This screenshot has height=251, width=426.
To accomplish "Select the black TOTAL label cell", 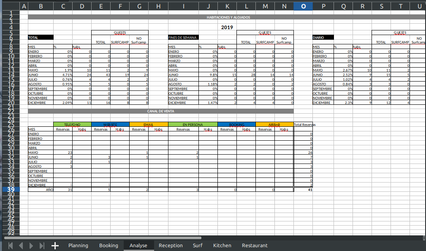I will [x=41, y=38].
